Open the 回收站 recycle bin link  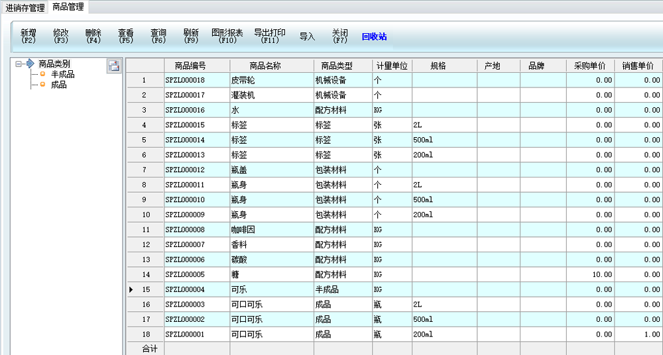[374, 37]
